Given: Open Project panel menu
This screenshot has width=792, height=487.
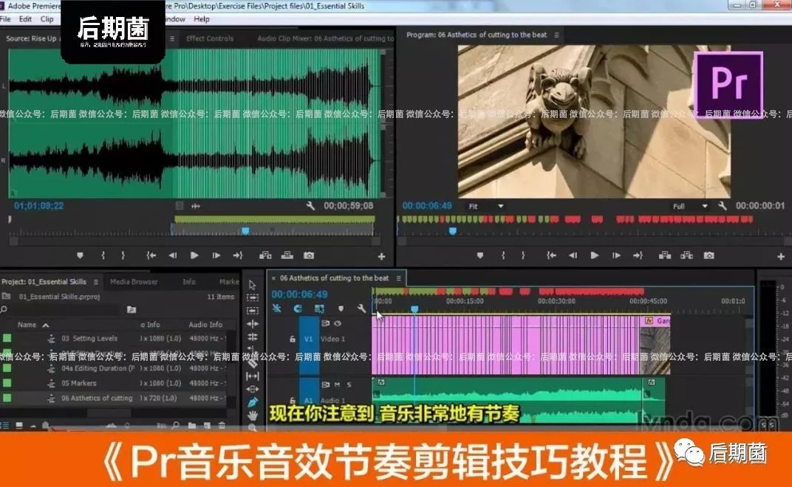Looking at the screenshot, I should click(x=95, y=282).
